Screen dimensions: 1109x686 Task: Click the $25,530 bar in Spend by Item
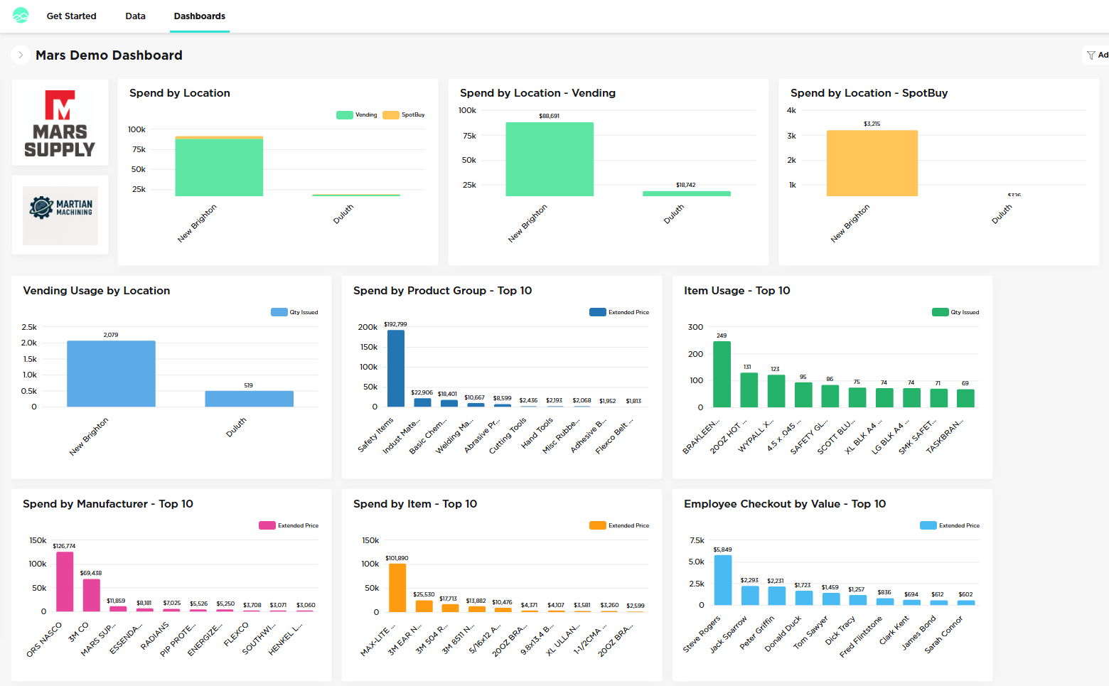click(424, 606)
